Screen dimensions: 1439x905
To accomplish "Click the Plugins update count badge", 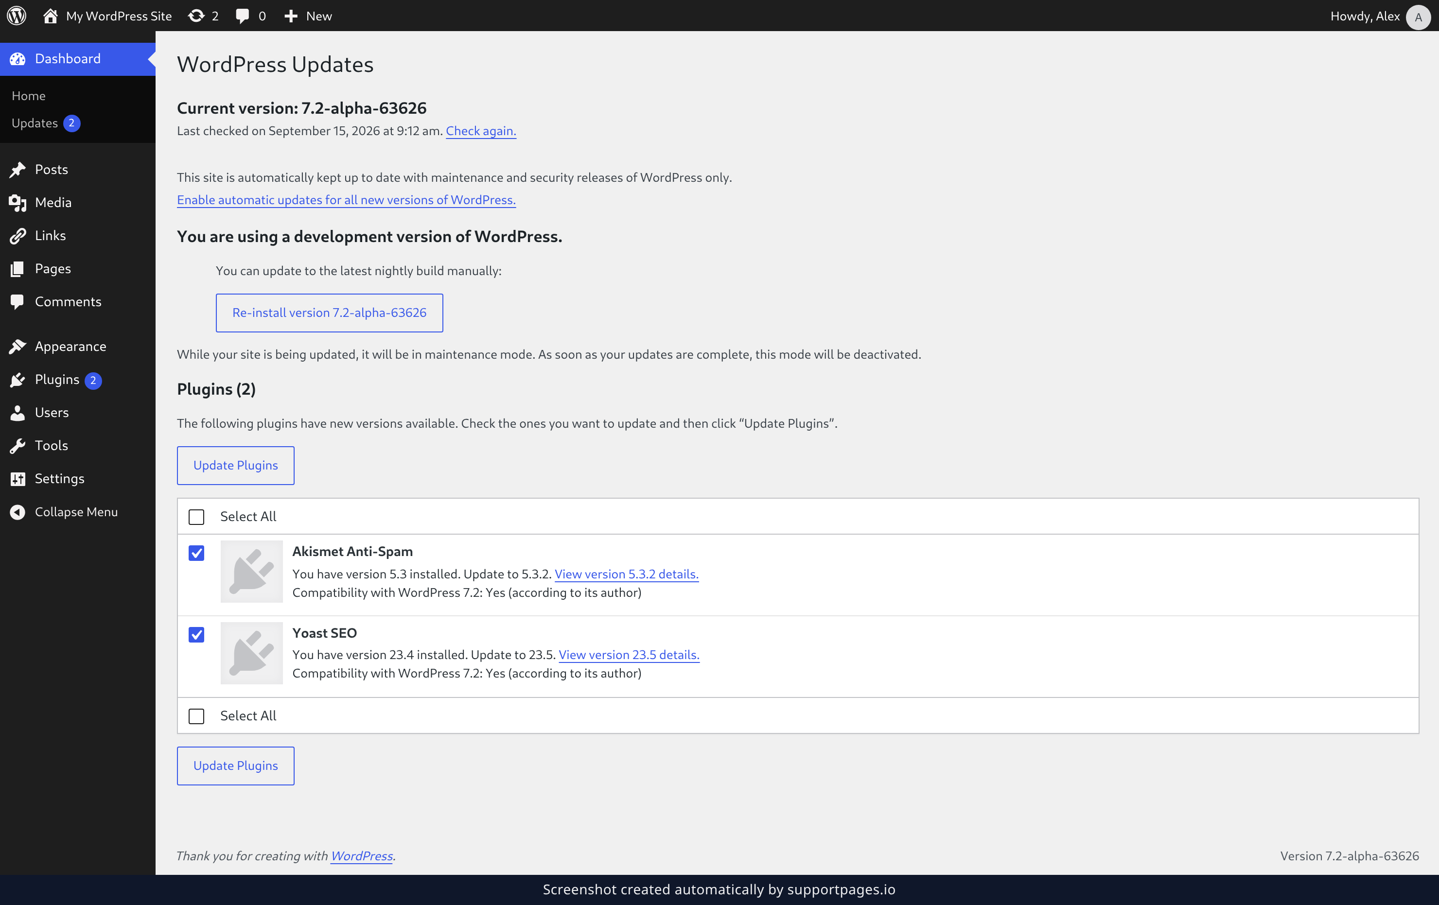I will point(93,381).
